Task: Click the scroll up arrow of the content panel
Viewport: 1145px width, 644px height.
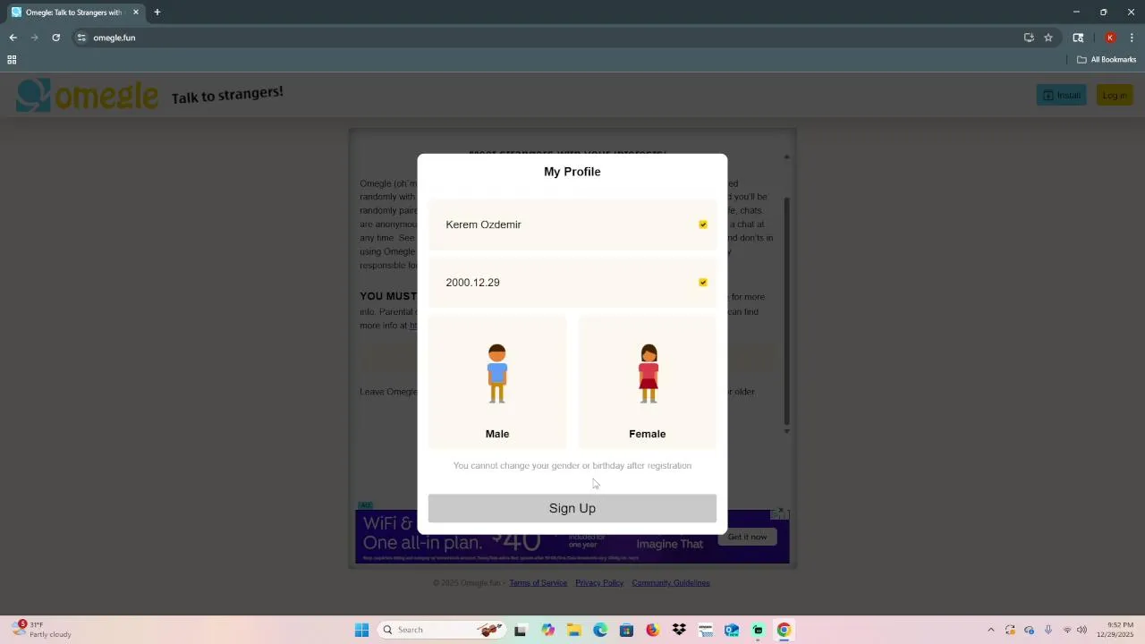Action: pos(786,157)
